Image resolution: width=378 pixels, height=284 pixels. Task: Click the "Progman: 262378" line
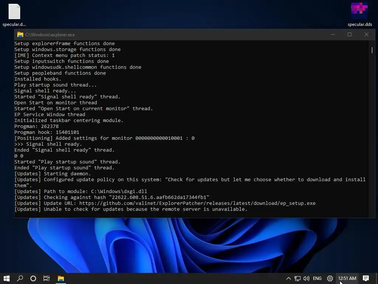pyautogui.click(x=37, y=126)
